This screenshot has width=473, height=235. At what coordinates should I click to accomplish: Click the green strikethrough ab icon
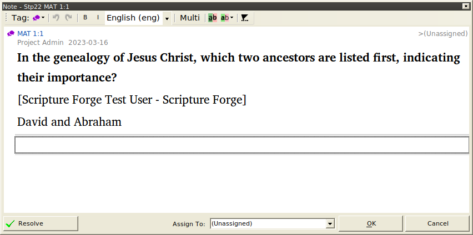(212, 18)
